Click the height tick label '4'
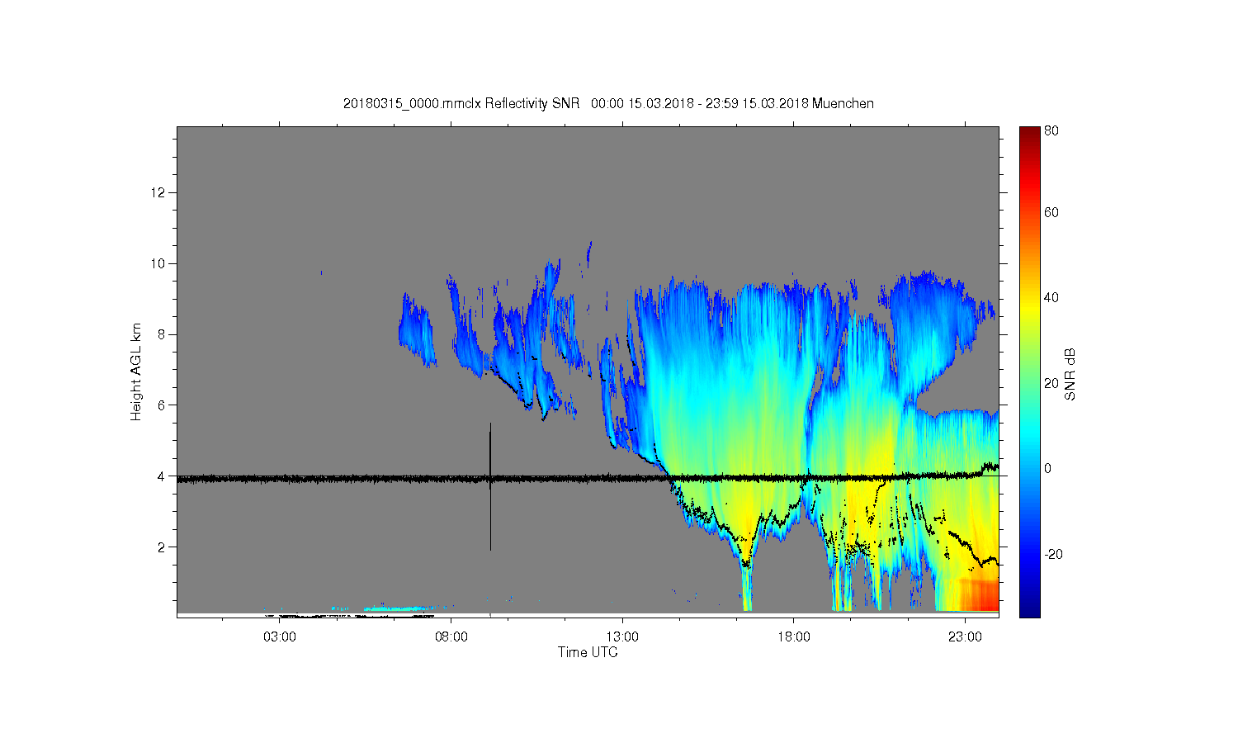This screenshot has width=1238, height=743. [x=162, y=476]
